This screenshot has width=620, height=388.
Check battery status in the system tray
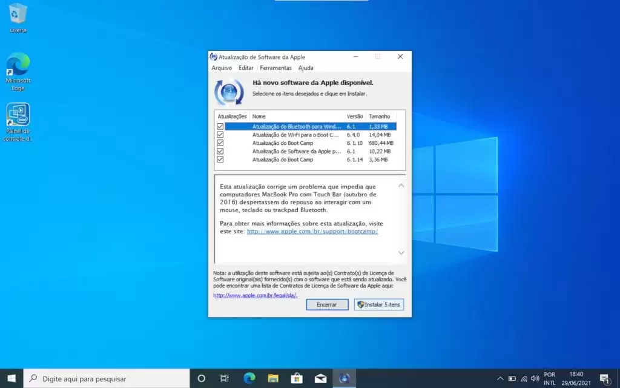[x=512, y=378]
